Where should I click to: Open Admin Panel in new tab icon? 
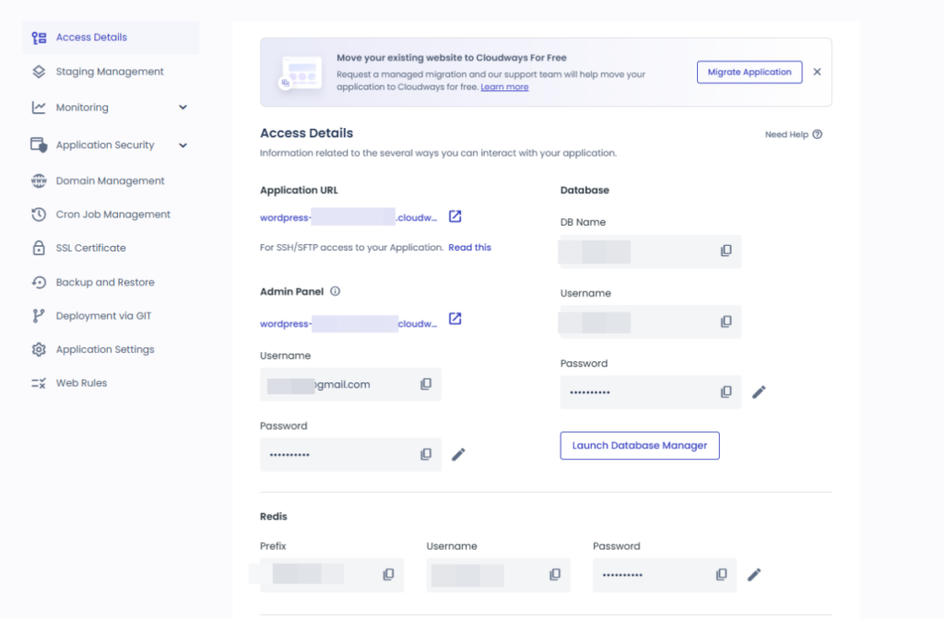pos(455,319)
